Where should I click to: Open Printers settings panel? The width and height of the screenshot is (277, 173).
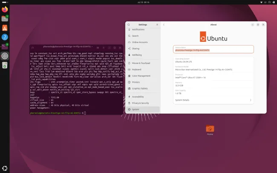click(143, 82)
